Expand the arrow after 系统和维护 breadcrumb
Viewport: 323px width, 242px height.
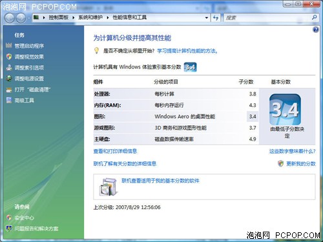(x=108, y=17)
